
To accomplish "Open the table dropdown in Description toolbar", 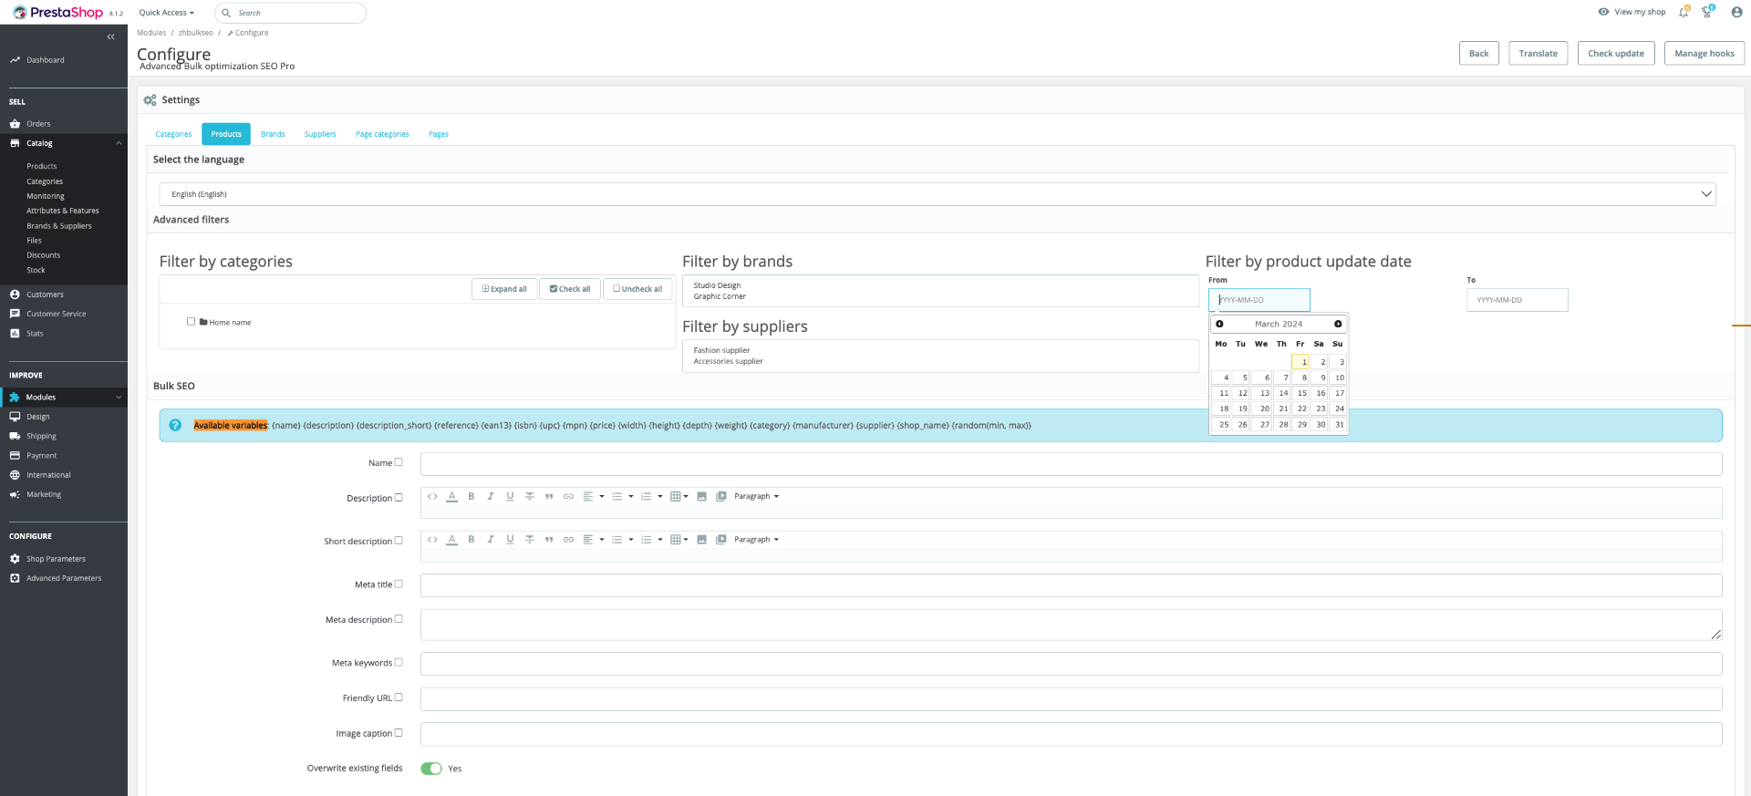I will point(679,497).
